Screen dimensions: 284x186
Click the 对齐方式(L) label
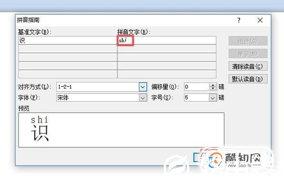coord(34,87)
